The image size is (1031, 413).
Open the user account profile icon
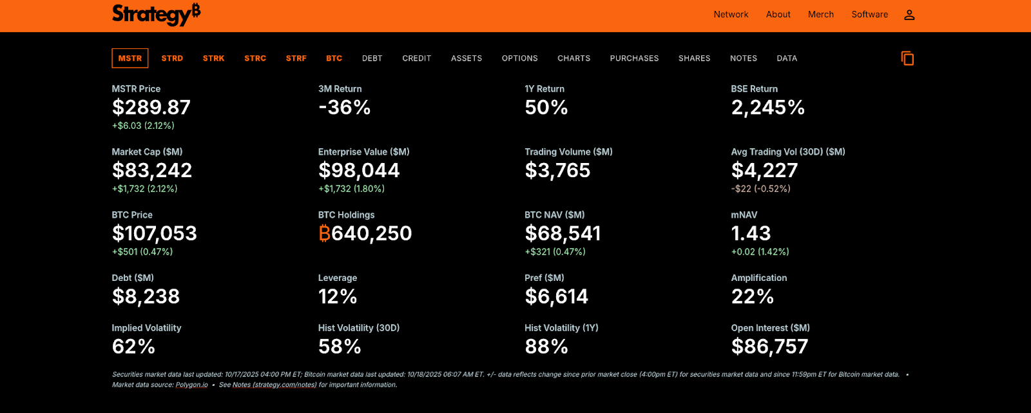[x=909, y=15]
